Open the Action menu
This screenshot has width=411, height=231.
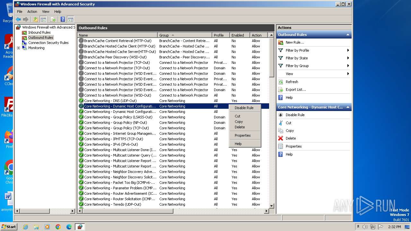point(32,12)
